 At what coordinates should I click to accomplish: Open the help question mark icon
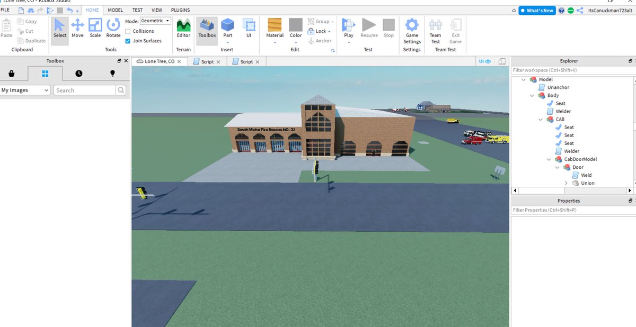561,10
